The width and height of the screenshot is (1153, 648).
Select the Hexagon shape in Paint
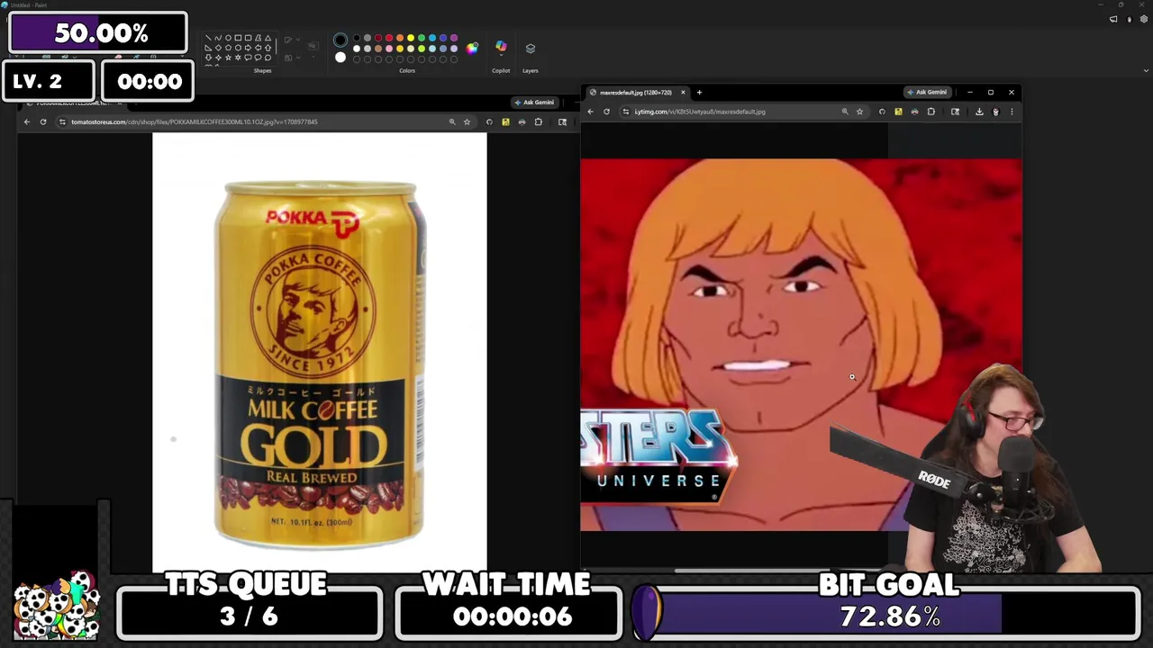pos(238,48)
